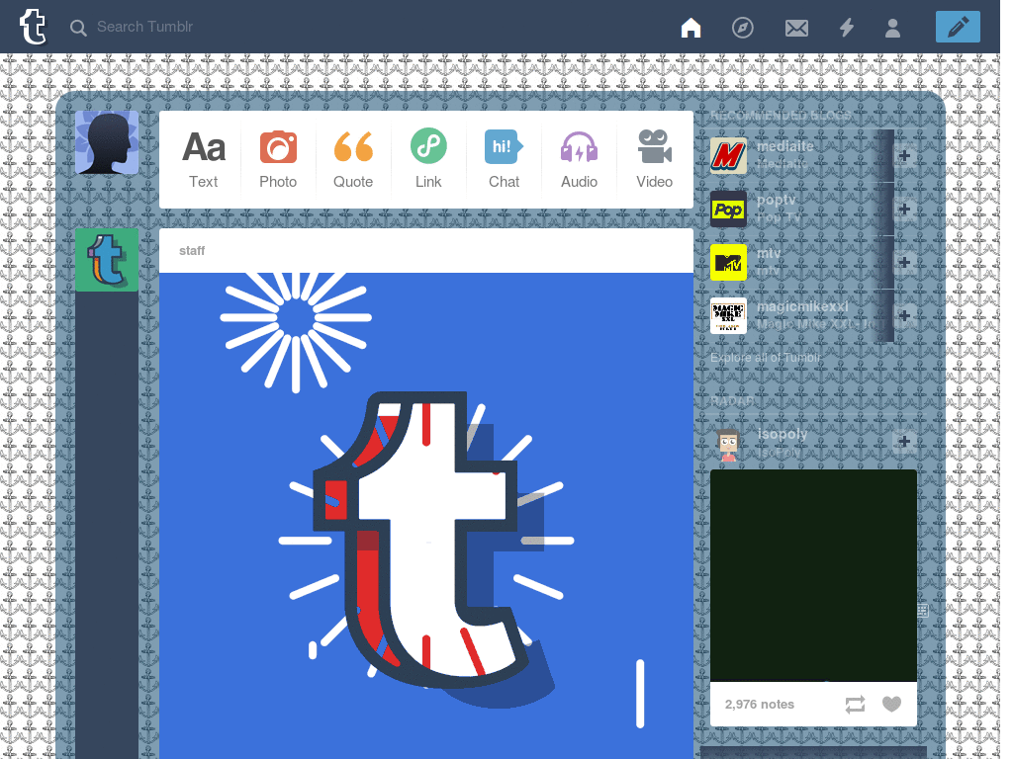Create a new Quote post
This screenshot has width=1013, height=759.
pos(353,159)
